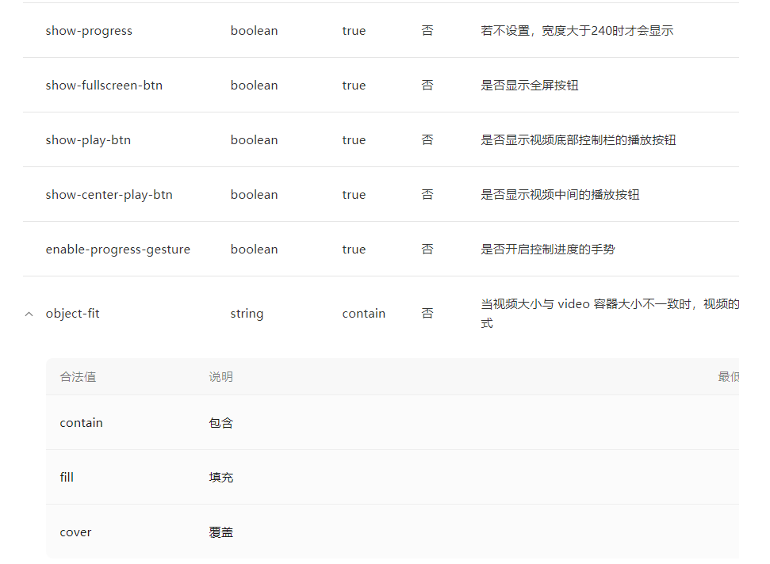Image resolution: width=770 pixels, height=564 pixels.
Task: Select the show-center-play-btn property name
Action: click(x=109, y=195)
